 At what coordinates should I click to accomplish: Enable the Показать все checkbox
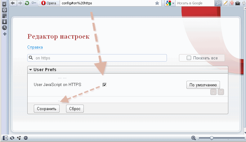coord(189,58)
